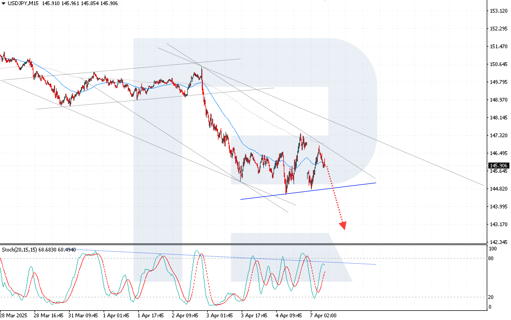This screenshot has width=511, height=320.
Task: Click the 142.345 price axis label
Action: coord(498,242)
